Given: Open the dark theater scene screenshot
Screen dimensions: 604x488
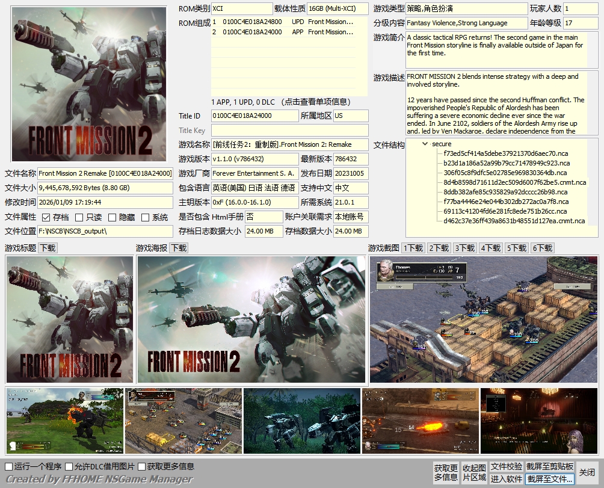Looking at the screenshot, I should (539, 421).
